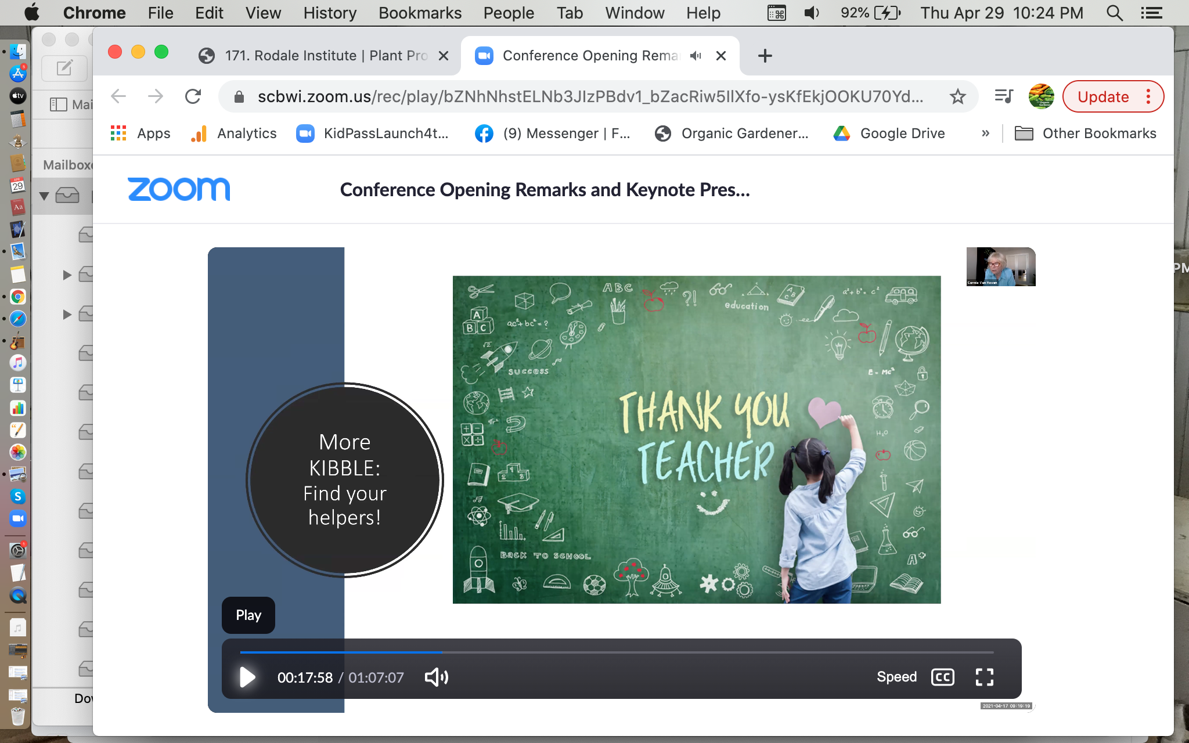Open the History menu
Viewport: 1189px width, 743px height.
pos(329,13)
